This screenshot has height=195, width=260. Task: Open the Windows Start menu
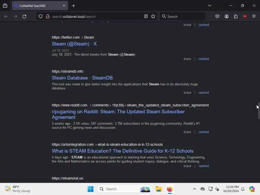pyautogui.click(x=90, y=189)
